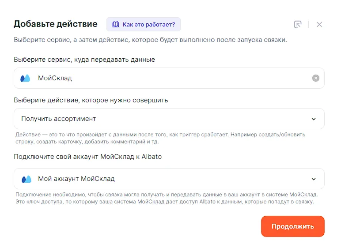Click the subtitle "Выберите сервис, а затем действие"
Image resolution: width=341 pixels, height=248 pixels.
150,40
